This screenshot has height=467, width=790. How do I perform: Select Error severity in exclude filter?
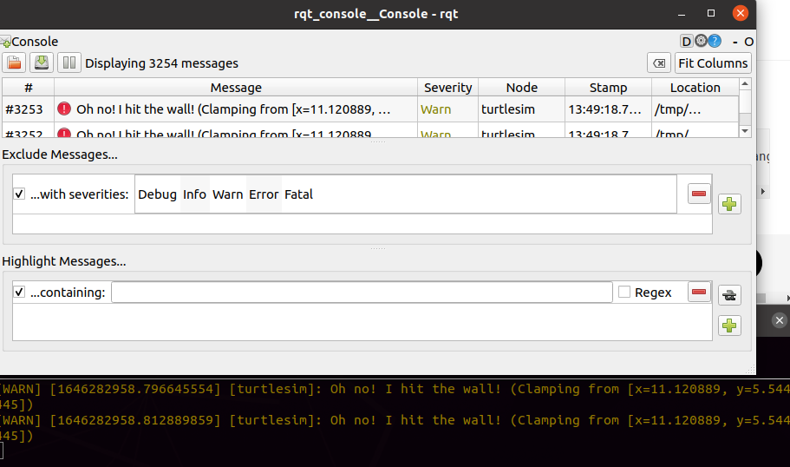264,194
